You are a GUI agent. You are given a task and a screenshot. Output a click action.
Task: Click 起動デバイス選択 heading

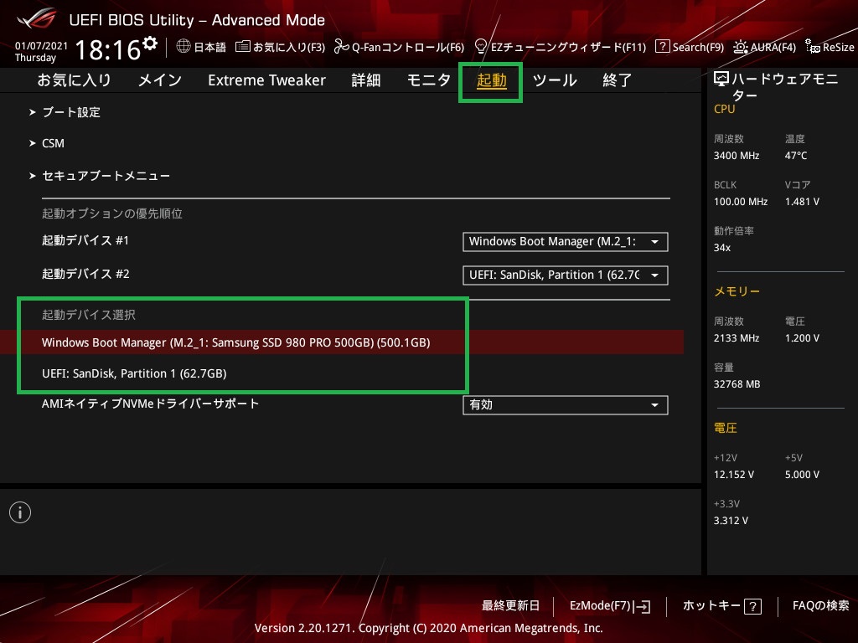point(89,315)
